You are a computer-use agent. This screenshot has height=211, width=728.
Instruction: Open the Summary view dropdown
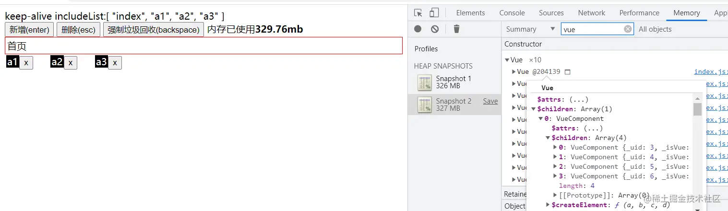pos(530,29)
